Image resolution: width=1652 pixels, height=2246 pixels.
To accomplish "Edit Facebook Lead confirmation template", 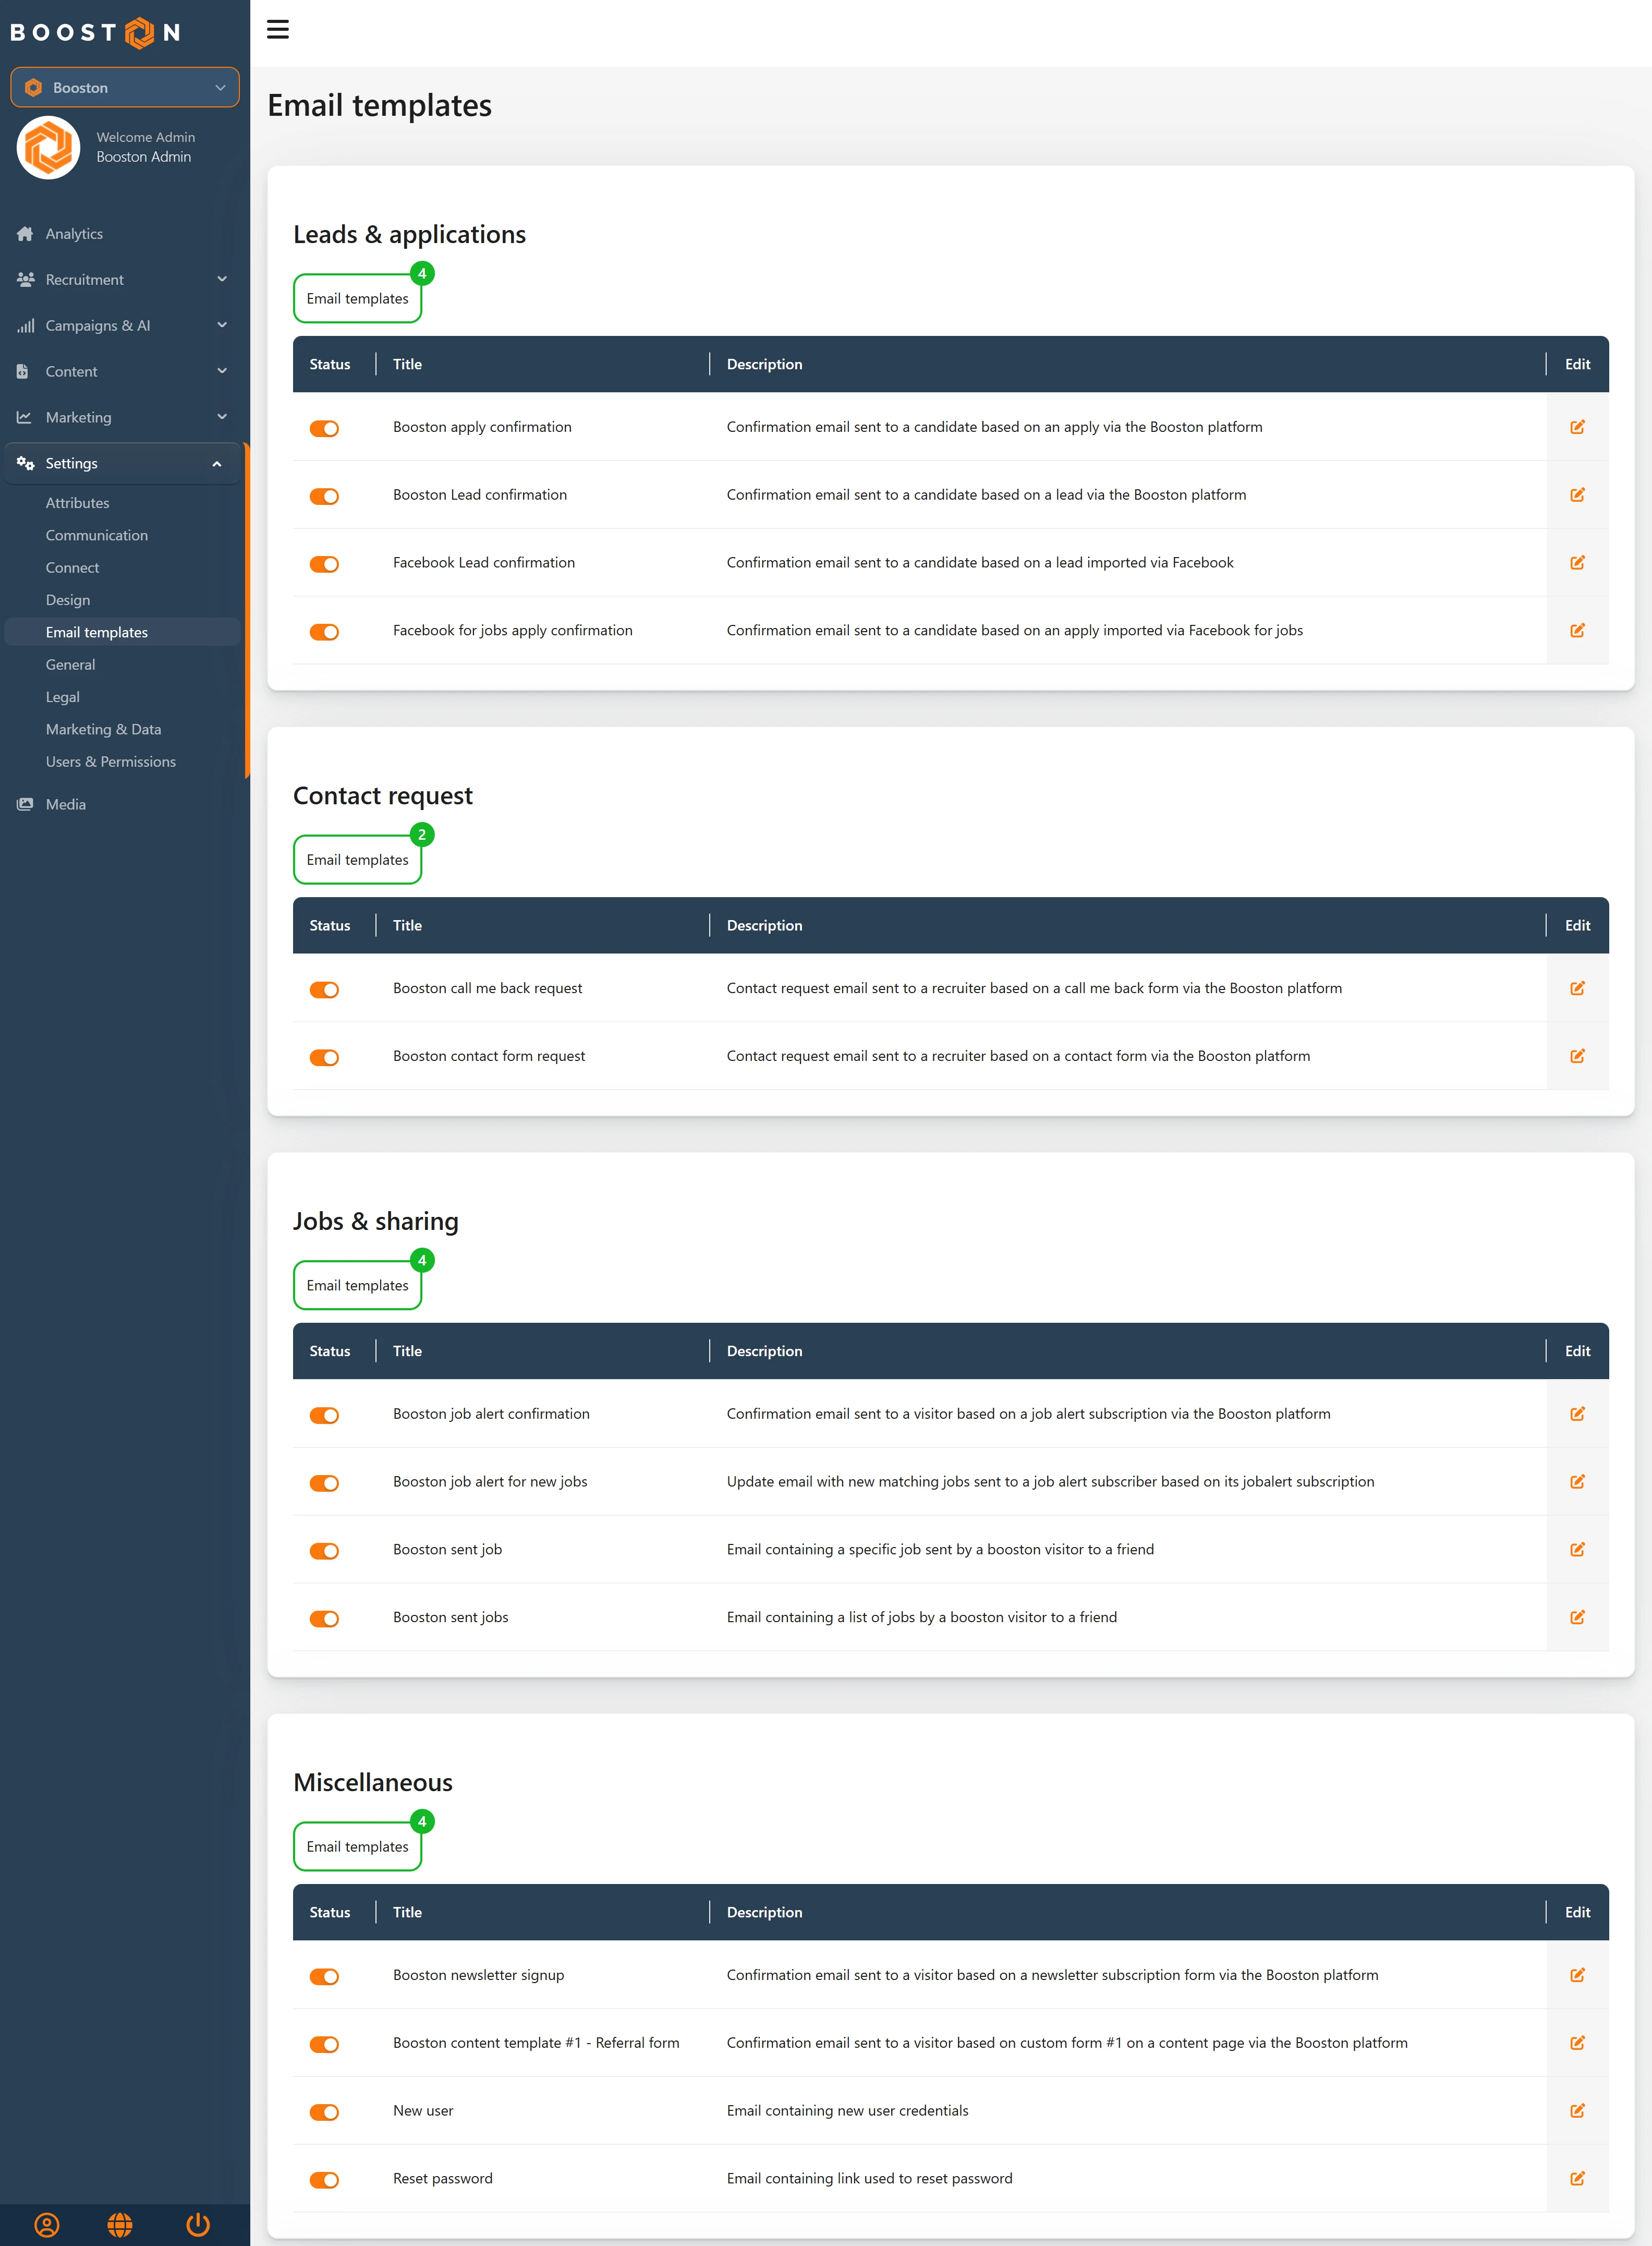I will click(1577, 563).
